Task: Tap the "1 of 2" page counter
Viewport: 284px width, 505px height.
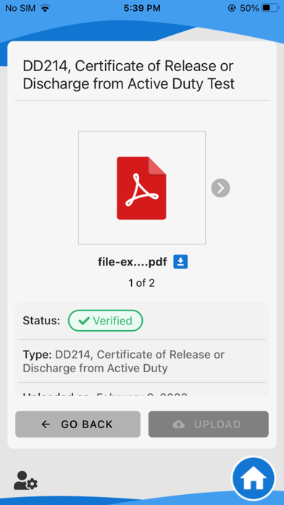Action: [x=141, y=283]
